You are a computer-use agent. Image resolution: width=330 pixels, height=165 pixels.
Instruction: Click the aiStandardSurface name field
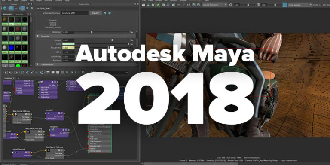(75, 13)
